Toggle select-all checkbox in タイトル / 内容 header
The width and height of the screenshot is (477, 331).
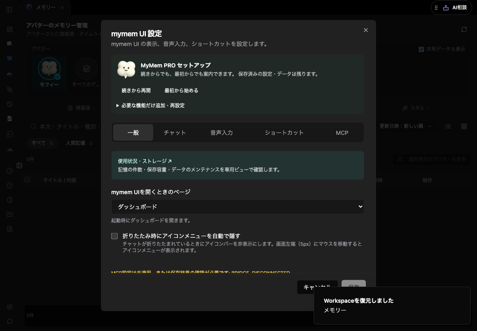[27, 180]
